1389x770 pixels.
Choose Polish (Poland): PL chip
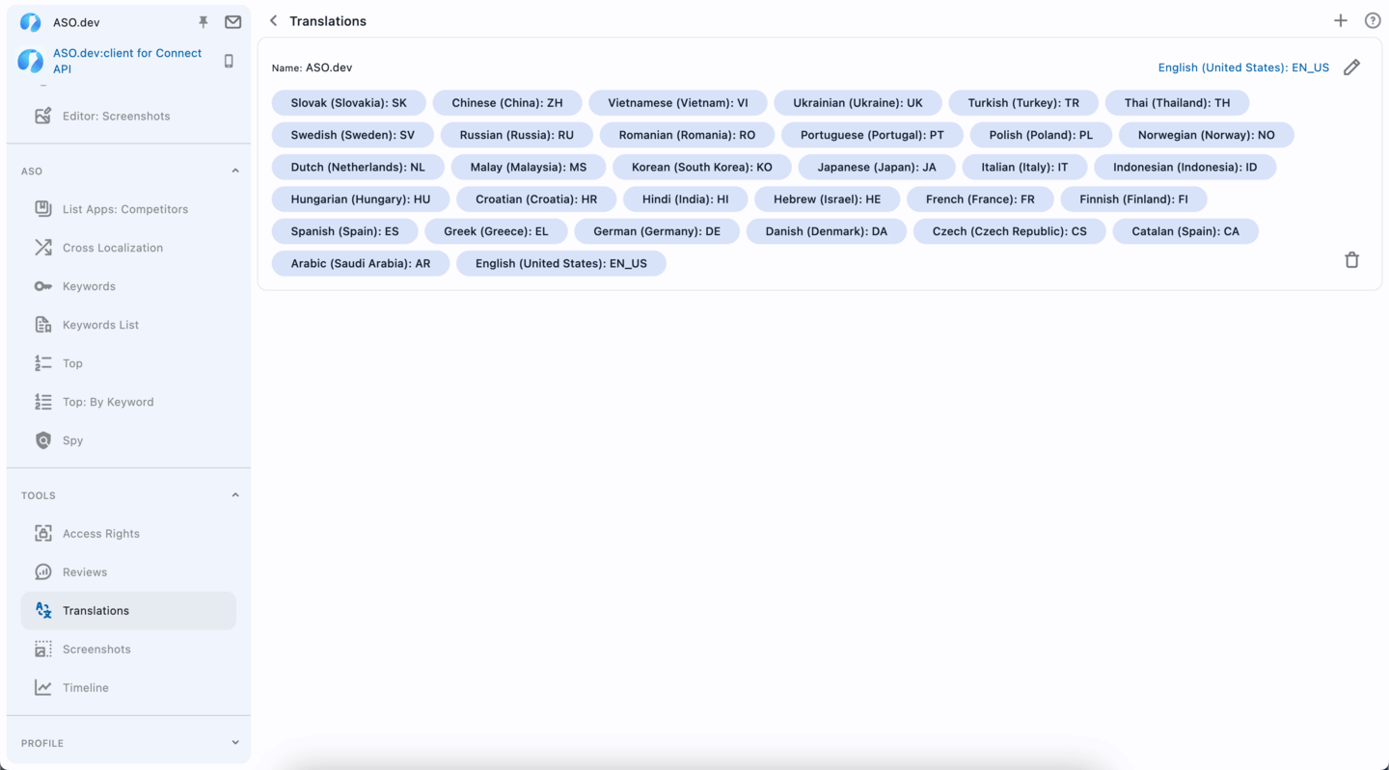(1041, 135)
